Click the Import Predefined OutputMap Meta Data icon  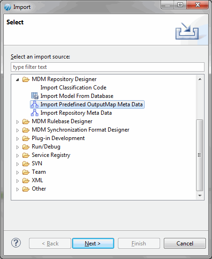35,104
